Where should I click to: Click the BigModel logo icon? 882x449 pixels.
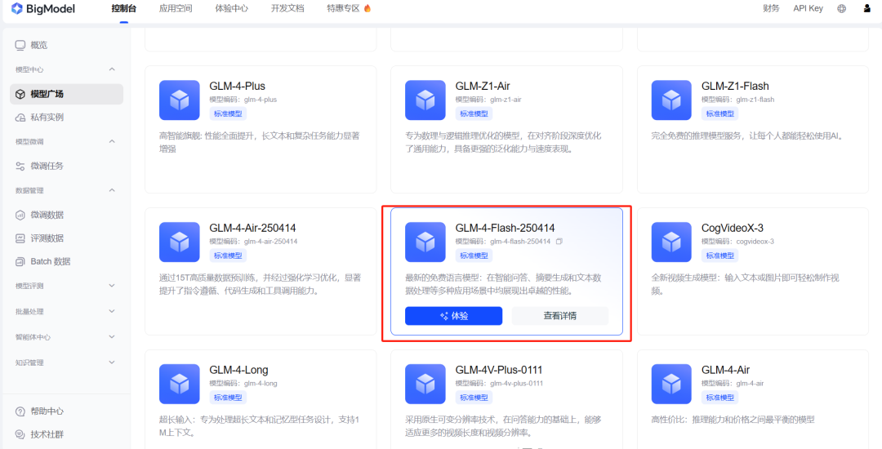click(x=17, y=8)
